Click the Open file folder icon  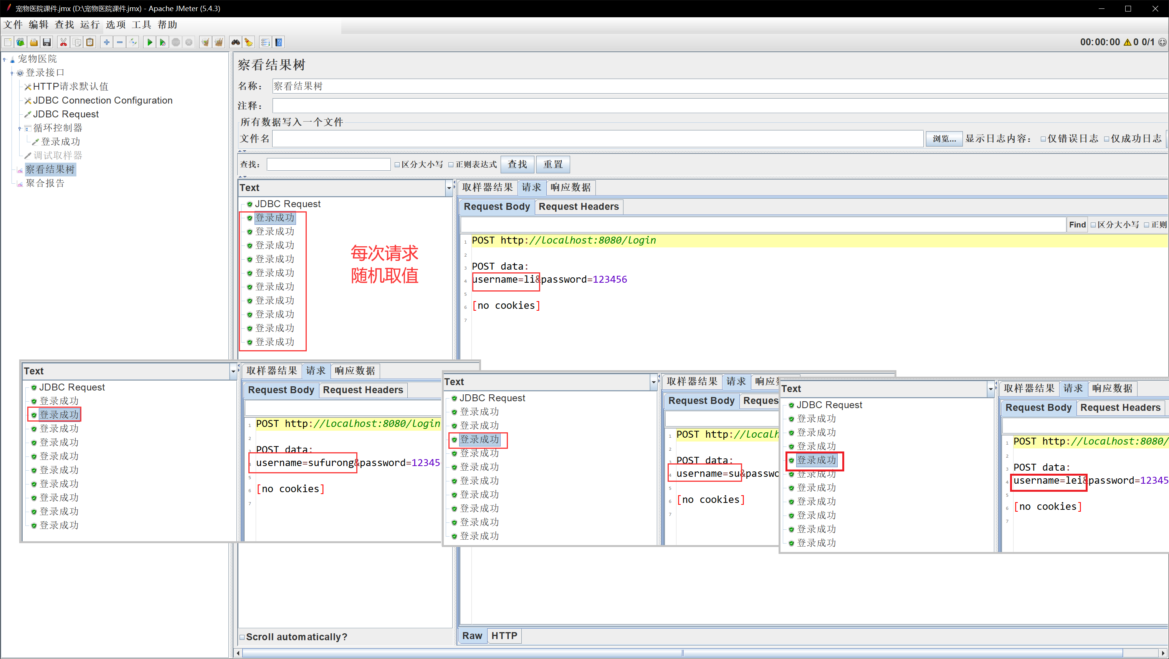click(x=33, y=42)
